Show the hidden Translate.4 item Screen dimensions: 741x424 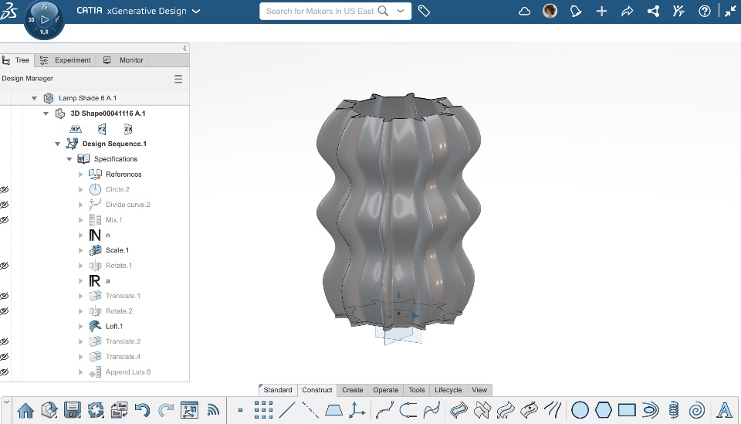[x=5, y=357]
